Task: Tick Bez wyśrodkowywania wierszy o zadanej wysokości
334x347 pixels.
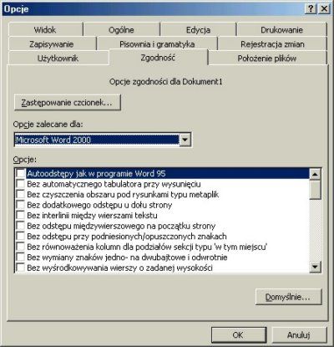Action: pyautogui.click(x=21, y=268)
